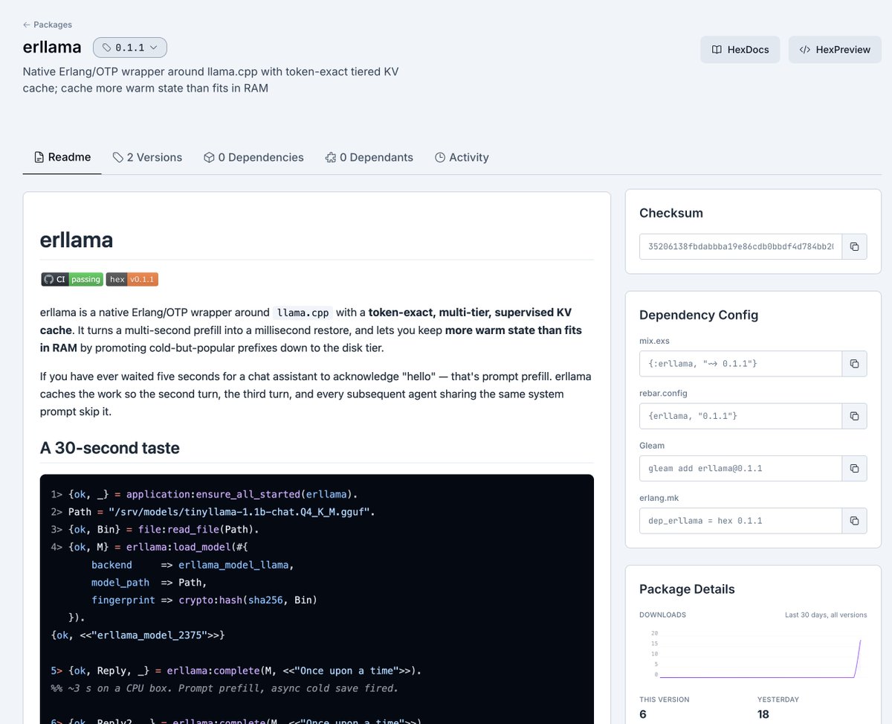
Task: Click the checksum text field
Action: click(x=740, y=246)
